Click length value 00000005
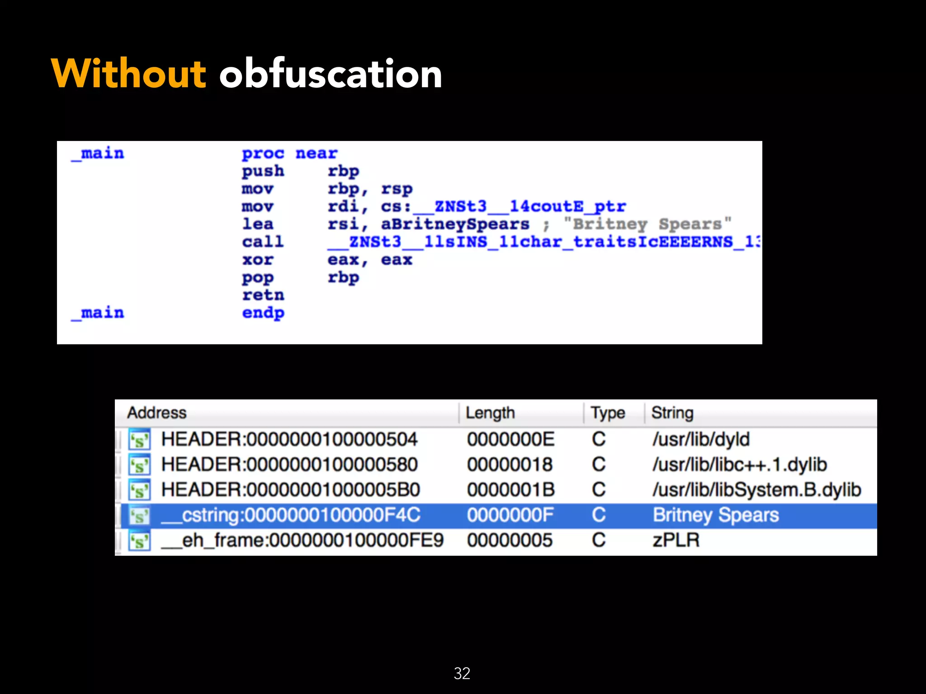 510,540
